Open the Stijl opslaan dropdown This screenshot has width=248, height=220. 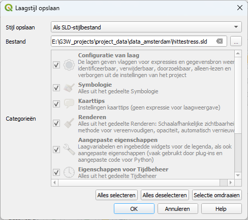(146, 27)
